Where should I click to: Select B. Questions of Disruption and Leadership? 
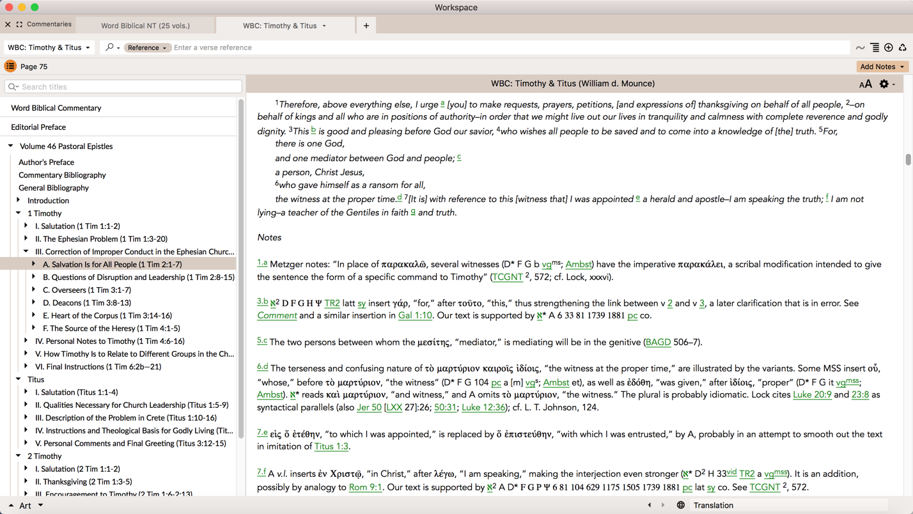(139, 277)
